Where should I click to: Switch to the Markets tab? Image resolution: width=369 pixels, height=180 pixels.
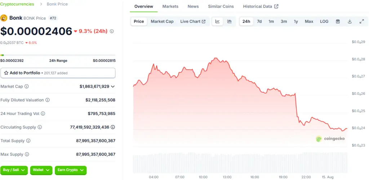tap(170, 6)
